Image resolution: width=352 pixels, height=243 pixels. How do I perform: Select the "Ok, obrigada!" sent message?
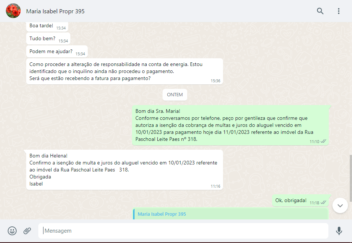(x=291, y=200)
